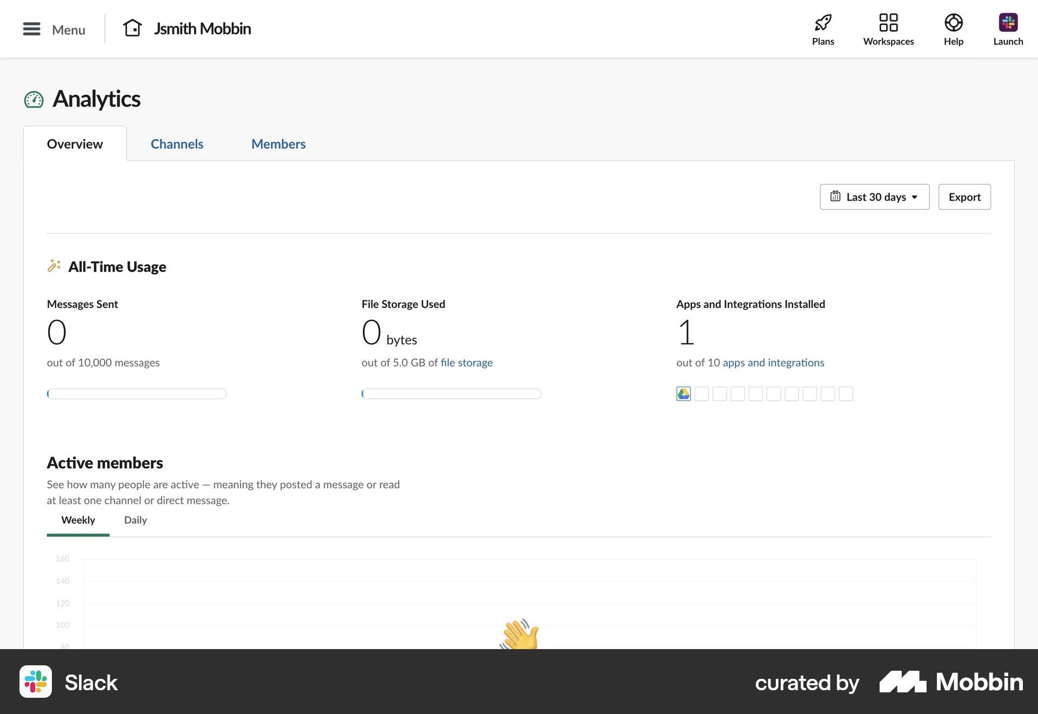Select the Weekly active members view
Image resolution: width=1038 pixels, height=714 pixels.
(x=78, y=520)
